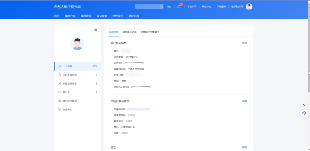This screenshot has width=310, height=151.
Task: Collapse sidebar using the list menu icon
Action: pos(96,29)
